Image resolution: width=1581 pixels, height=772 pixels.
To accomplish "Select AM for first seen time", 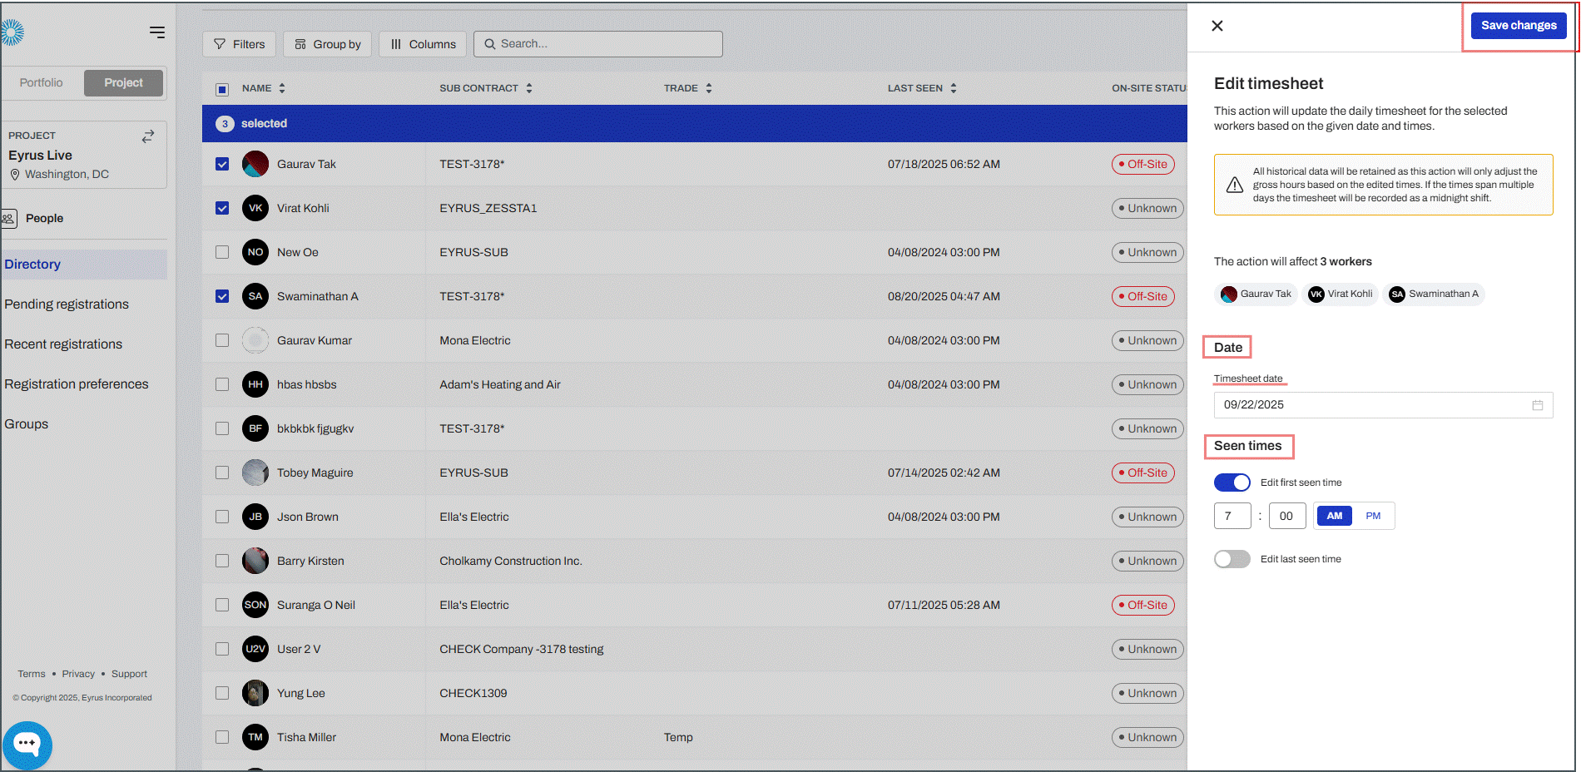I will (1335, 516).
